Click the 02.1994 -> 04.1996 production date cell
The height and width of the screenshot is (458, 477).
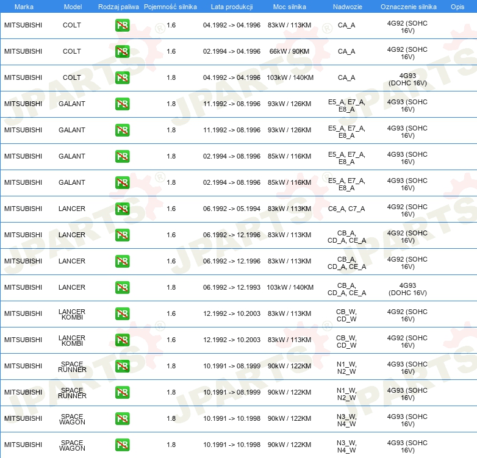231,52
